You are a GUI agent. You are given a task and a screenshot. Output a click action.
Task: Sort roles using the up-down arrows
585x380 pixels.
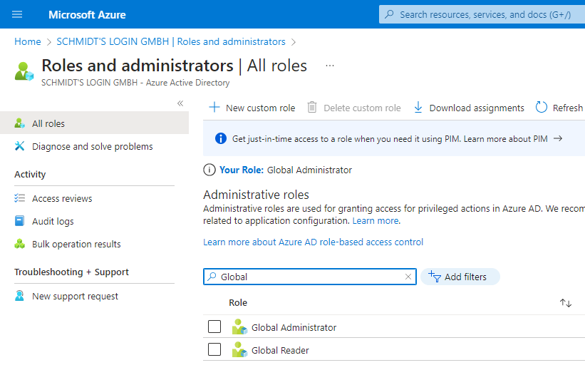(x=566, y=303)
